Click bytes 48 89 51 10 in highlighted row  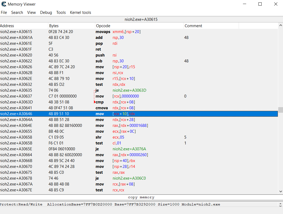[59, 114]
